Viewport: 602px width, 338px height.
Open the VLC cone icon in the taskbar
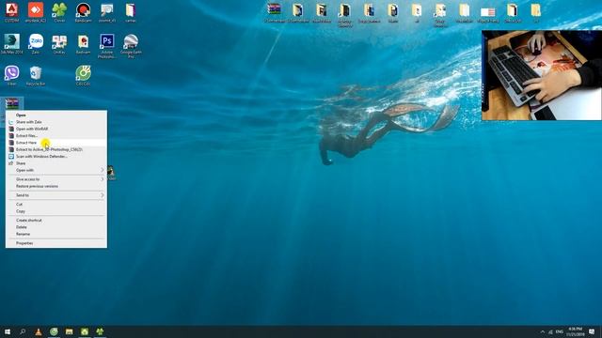tap(39, 331)
